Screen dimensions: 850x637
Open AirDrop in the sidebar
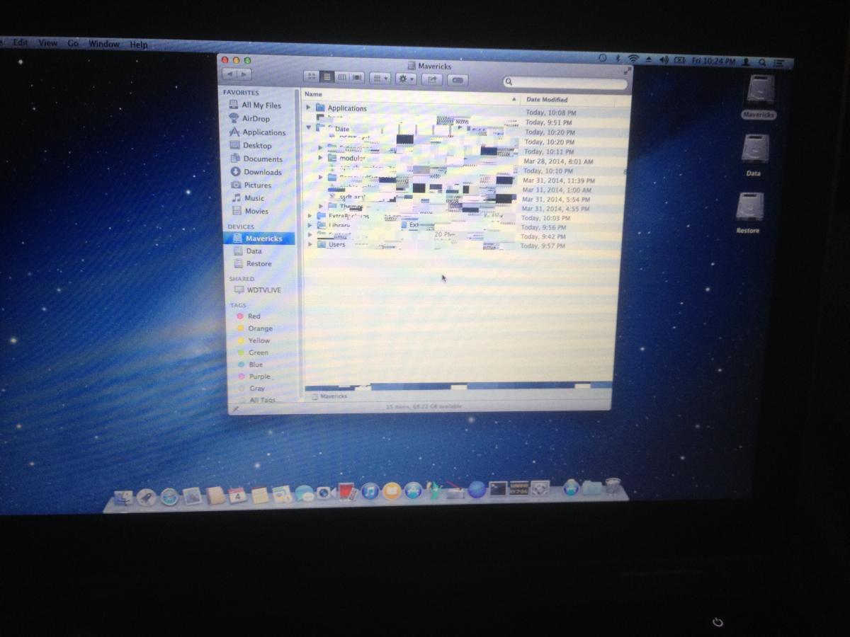click(256, 119)
